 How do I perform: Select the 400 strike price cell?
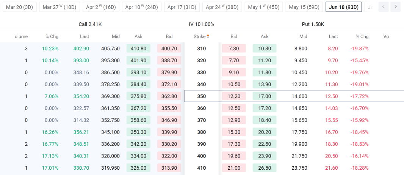point(202,156)
